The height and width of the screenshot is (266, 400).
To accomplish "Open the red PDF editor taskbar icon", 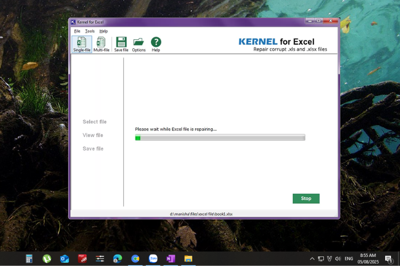I will pyautogui.click(x=82, y=259).
